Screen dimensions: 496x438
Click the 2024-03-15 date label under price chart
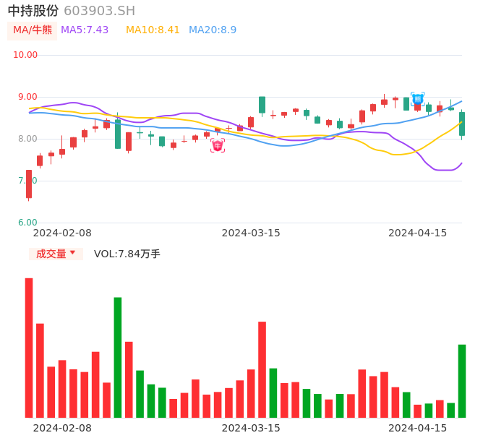coord(251,233)
